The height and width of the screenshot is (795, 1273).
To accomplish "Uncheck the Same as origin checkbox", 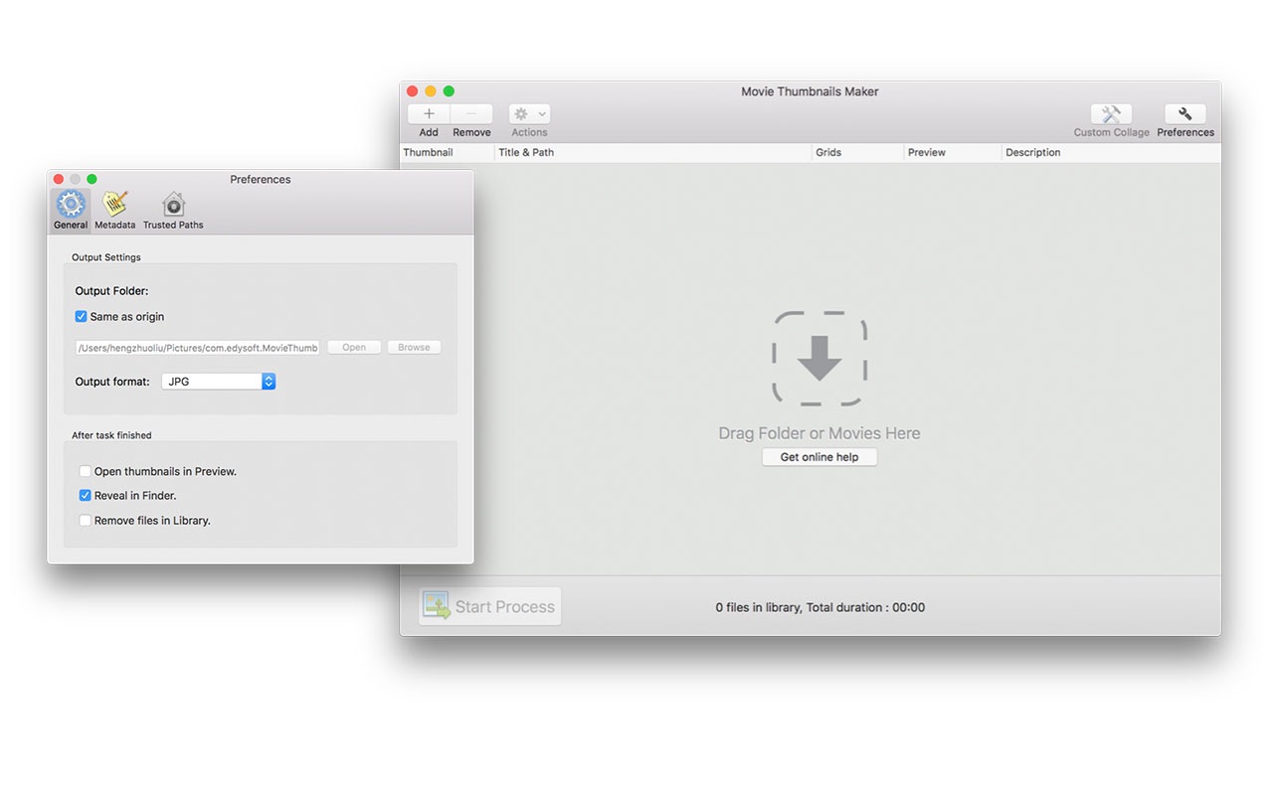I will tap(82, 317).
